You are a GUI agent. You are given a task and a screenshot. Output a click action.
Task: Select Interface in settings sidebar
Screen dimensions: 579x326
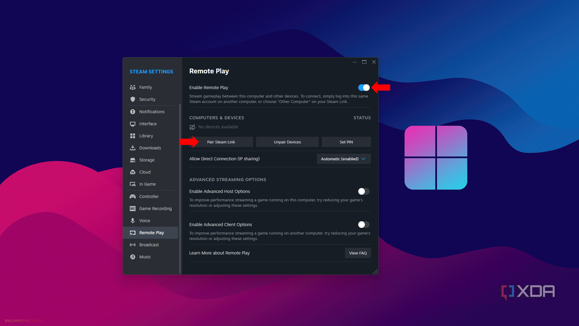point(151,124)
